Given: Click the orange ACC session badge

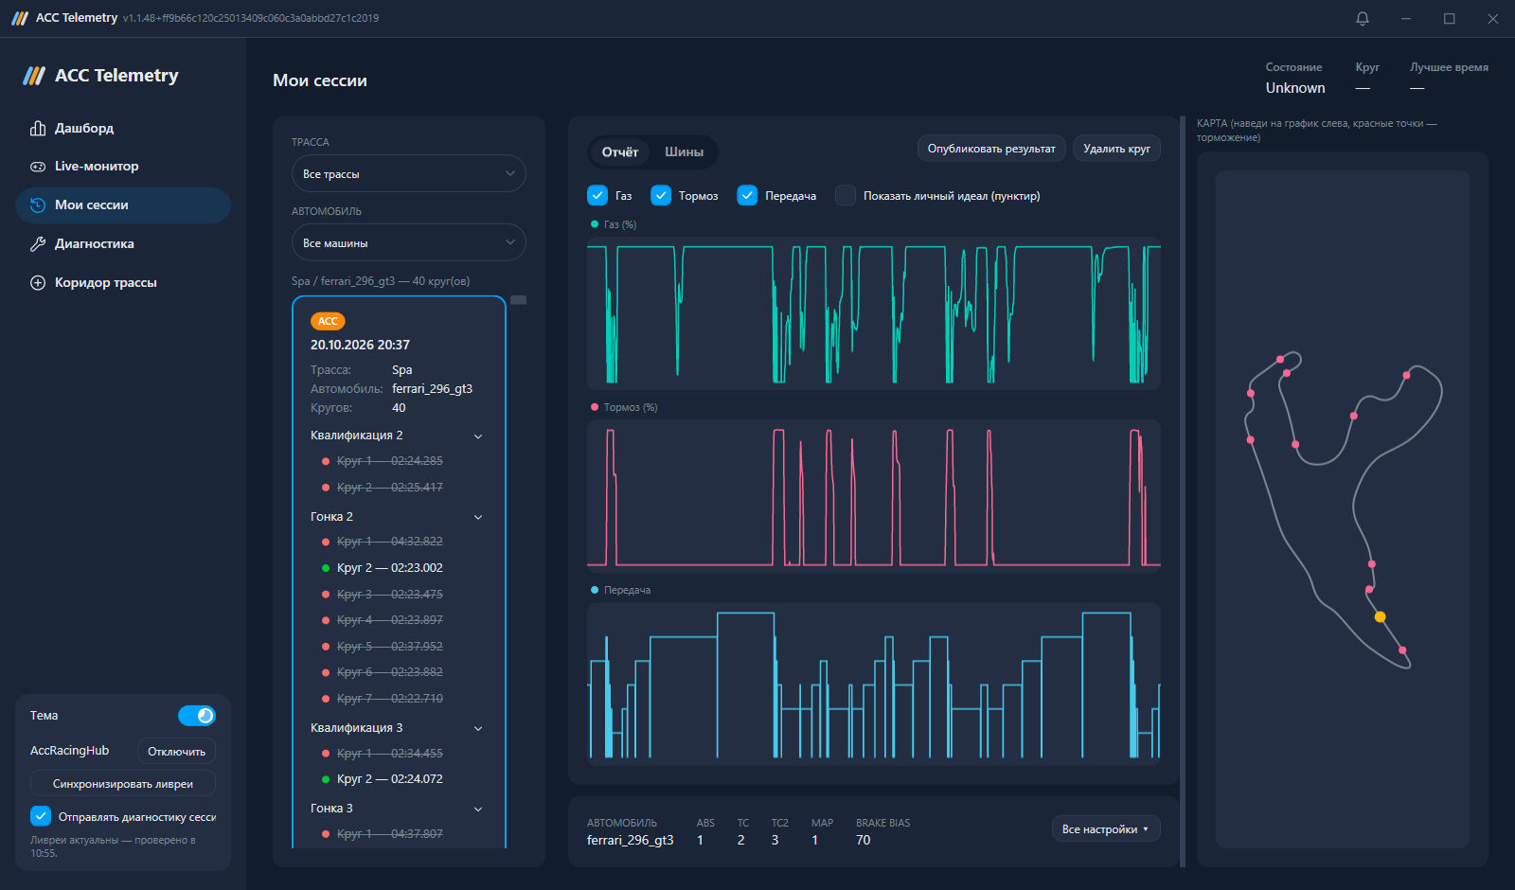Looking at the screenshot, I should [x=328, y=321].
